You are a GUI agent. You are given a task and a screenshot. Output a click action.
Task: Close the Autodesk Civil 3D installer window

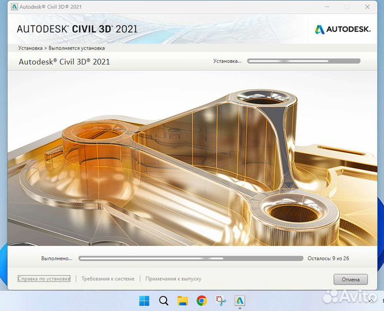click(x=366, y=7)
